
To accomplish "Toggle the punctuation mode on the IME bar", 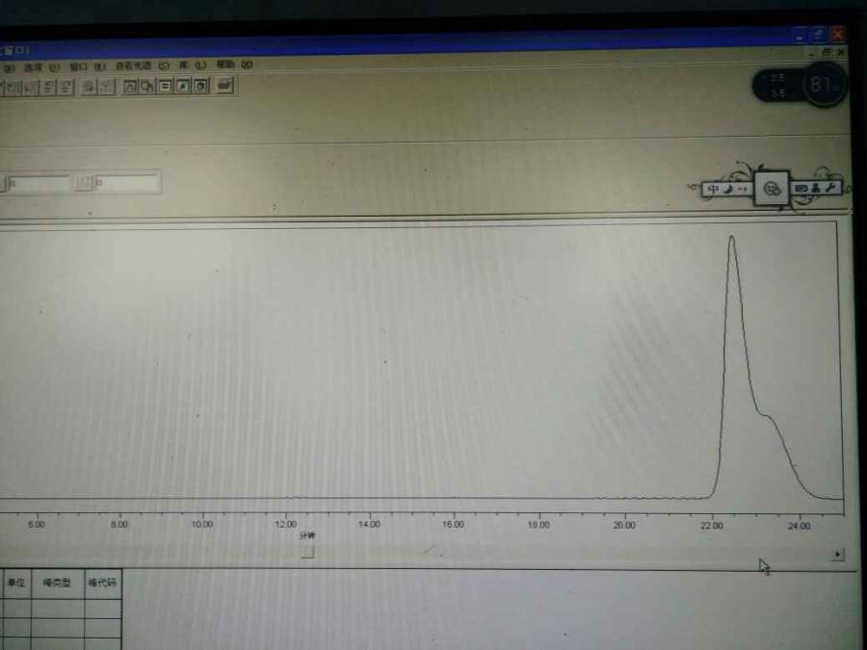I will 743,189.
